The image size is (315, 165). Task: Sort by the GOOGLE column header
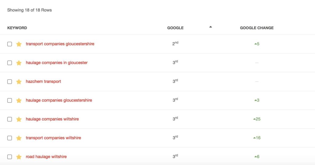175,28
